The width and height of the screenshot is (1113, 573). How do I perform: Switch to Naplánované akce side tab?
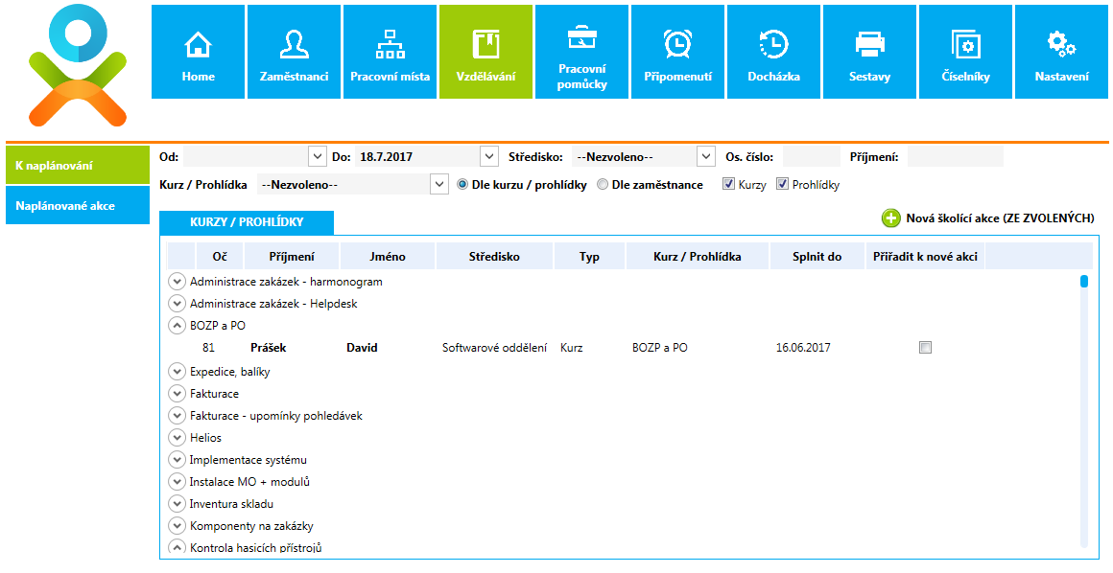pos(77,205)
